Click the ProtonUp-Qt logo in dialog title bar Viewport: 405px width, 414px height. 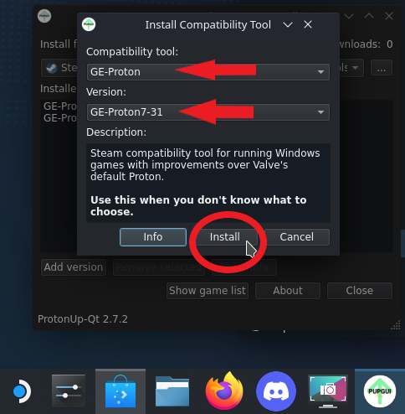89,24
